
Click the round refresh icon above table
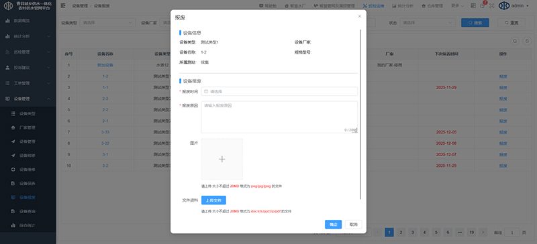pyautogui.click(x=528, y=41)
